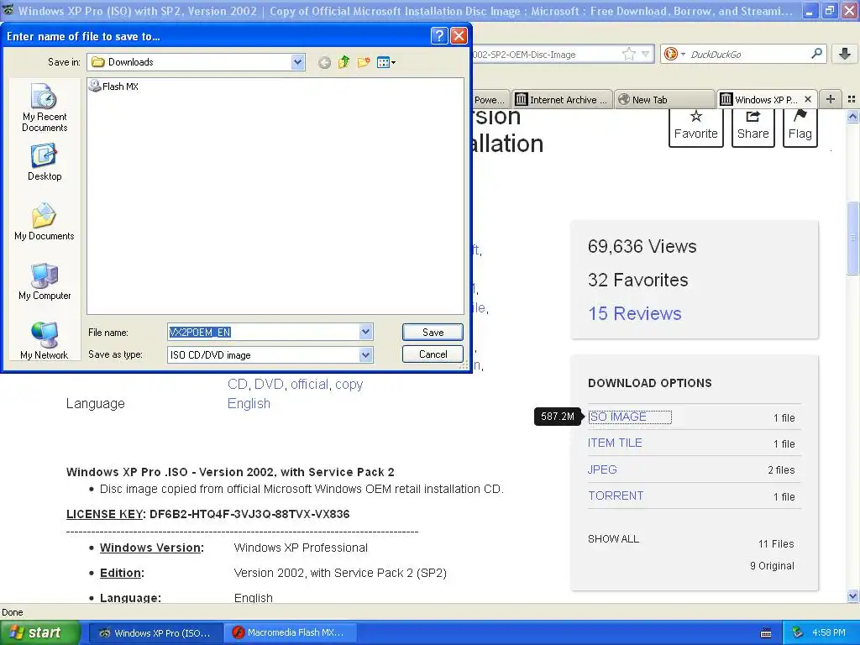Image resolution: width=860 pixels, height=645 pixels.
Task: Open the English language link
Action: coord(249,404)
